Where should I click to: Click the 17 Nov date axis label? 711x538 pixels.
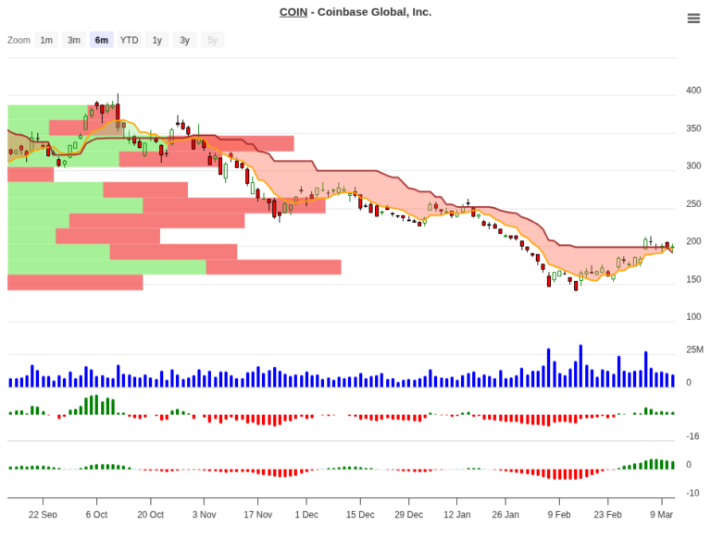coord(258,515)
